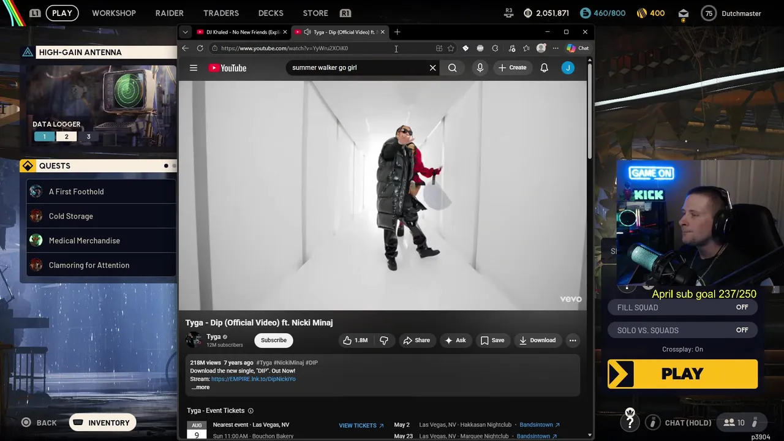Click the YouTube Create button
The height and width of the screenshot is (441, 784).
(x=512, y=67)
